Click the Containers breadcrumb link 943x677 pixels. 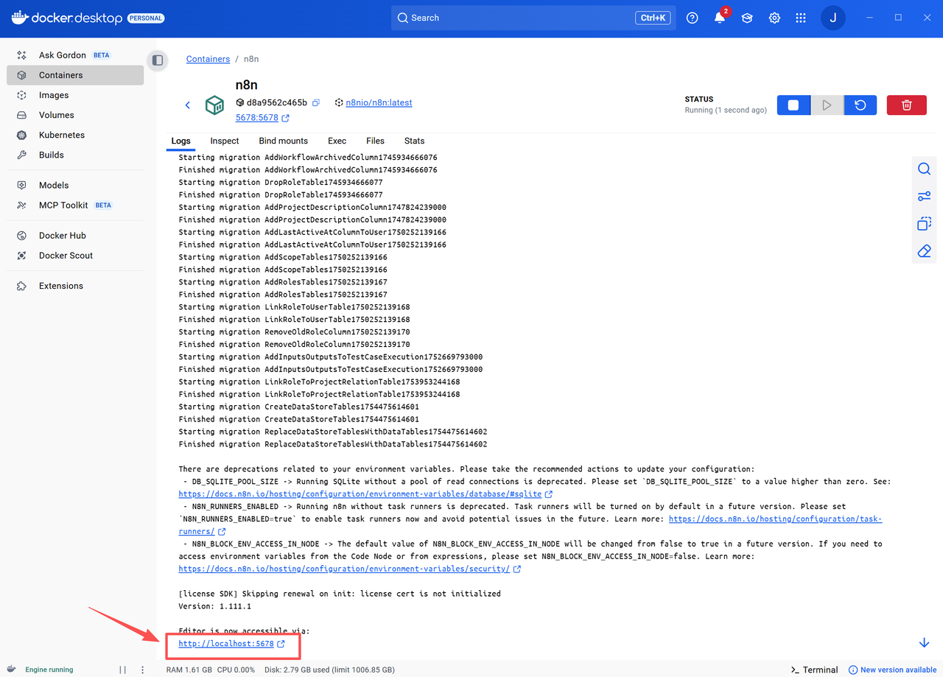pos(208,59)
